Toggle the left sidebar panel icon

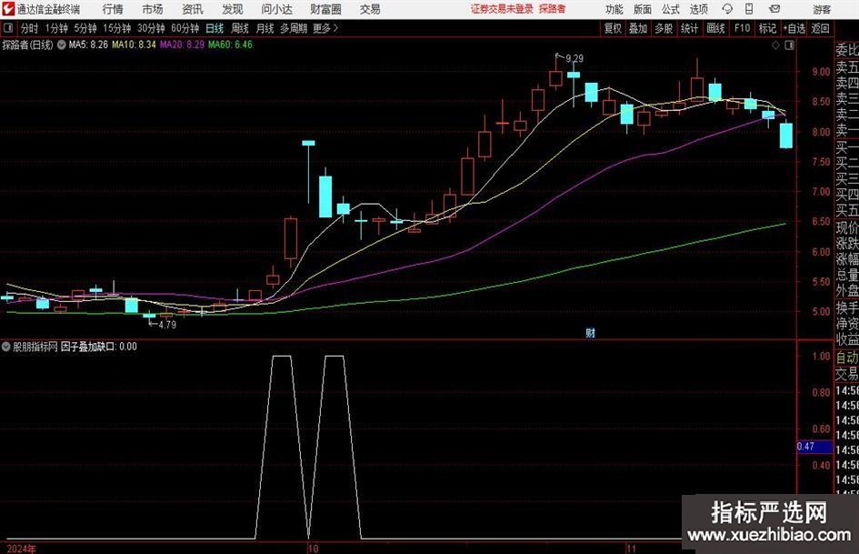tap(8, 28)
